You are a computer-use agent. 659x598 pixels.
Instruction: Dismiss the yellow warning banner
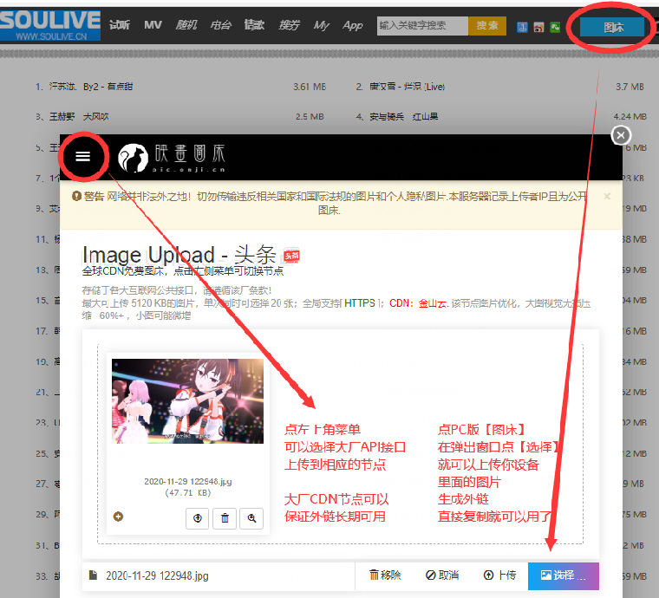pyautogui.click(x=607, y=196)
